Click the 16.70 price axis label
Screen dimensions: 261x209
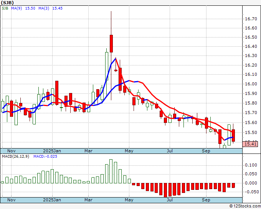tap(250, 19)
